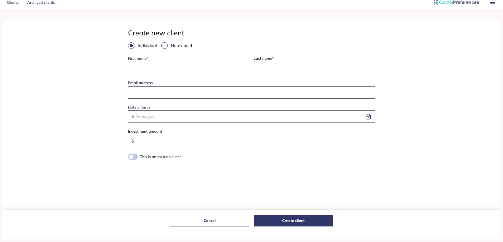Click the Create client button
503x242 pixels.
293,221
